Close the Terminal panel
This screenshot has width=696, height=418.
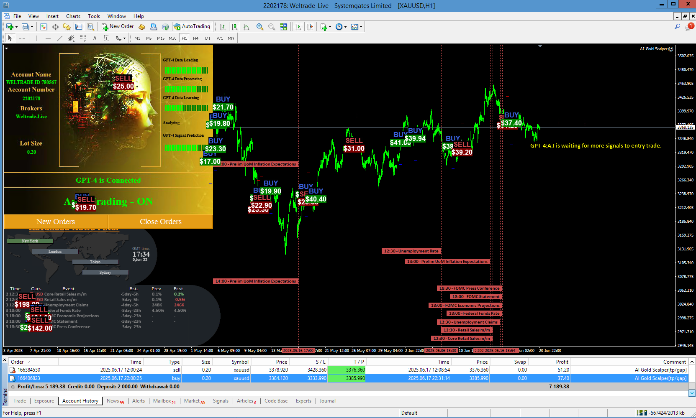pyautogui.click(x=5, y=360)
